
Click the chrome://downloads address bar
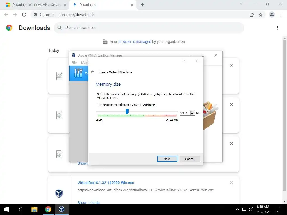(x=139, y=15)
